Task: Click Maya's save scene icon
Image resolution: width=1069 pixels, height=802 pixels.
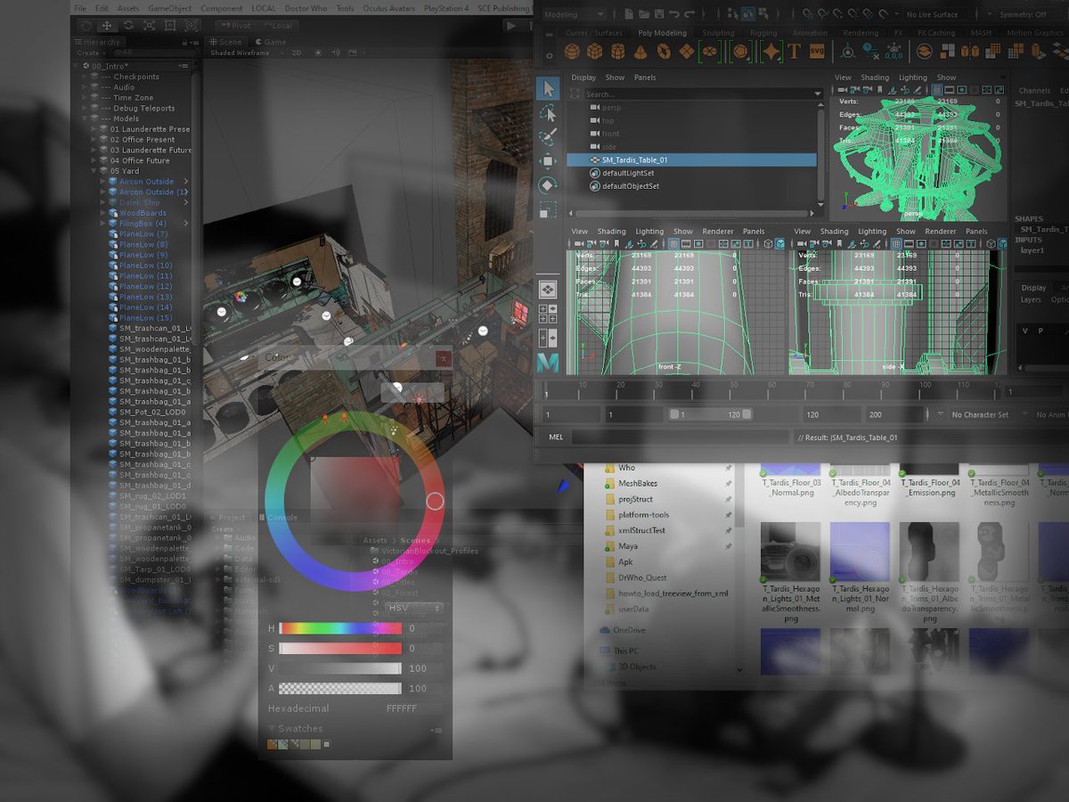Action: pyautogui.click(x=659, y=14)
